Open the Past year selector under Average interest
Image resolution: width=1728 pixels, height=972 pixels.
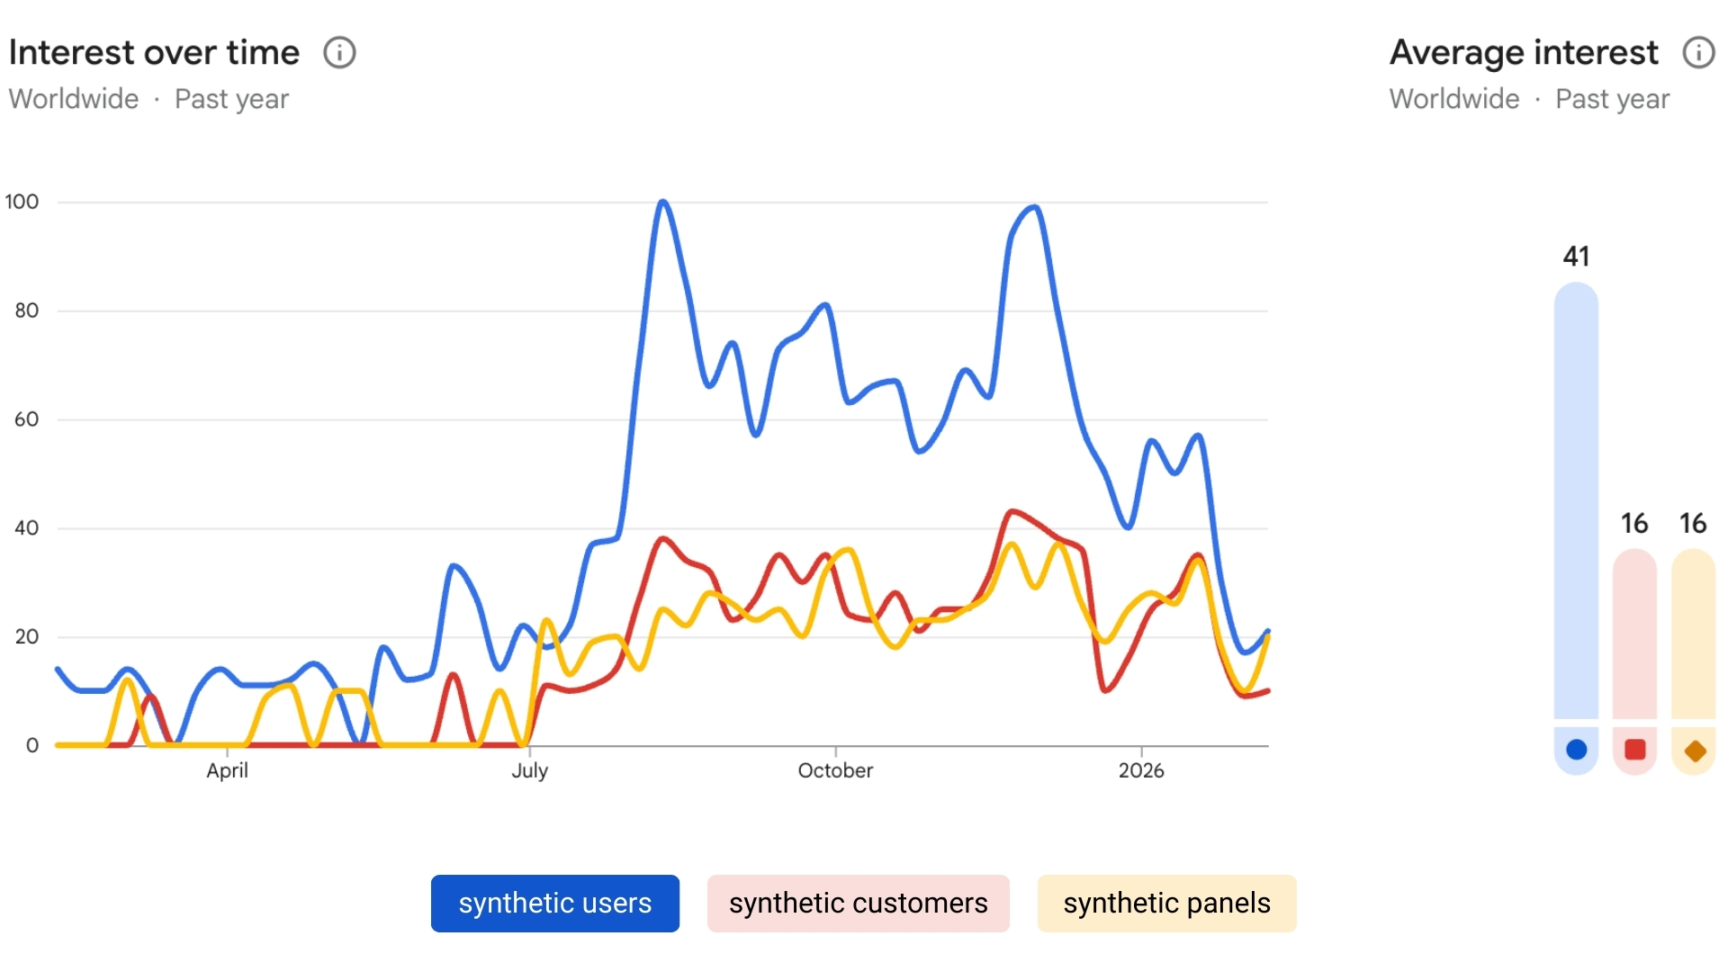[1612, 99]
